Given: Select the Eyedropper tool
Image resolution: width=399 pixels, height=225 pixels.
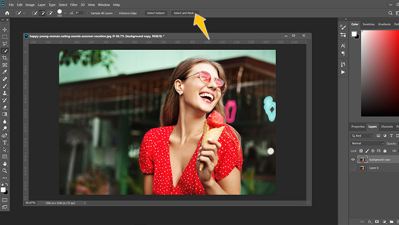Looking at the screenshot, I should point(5,72).
